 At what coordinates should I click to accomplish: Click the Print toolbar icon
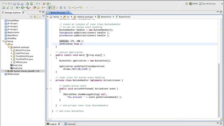point(22,4)
